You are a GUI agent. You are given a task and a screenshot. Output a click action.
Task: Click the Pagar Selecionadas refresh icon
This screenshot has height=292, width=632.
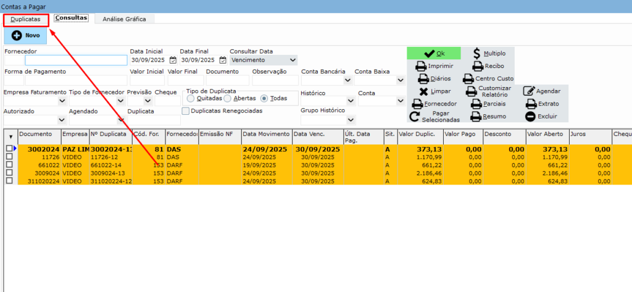click(x=414, y=117)
